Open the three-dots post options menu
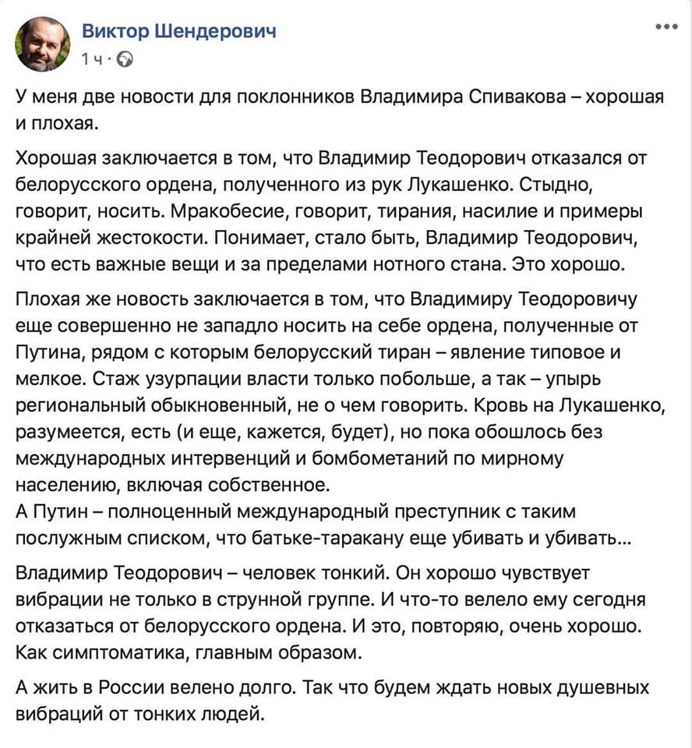The image size is (692, 748). [666, 26]
